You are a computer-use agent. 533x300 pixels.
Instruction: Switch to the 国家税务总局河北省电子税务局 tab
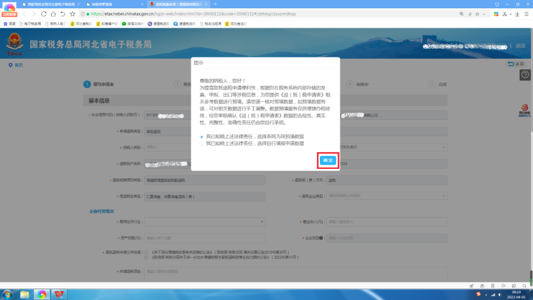click(x=50, y=4)
